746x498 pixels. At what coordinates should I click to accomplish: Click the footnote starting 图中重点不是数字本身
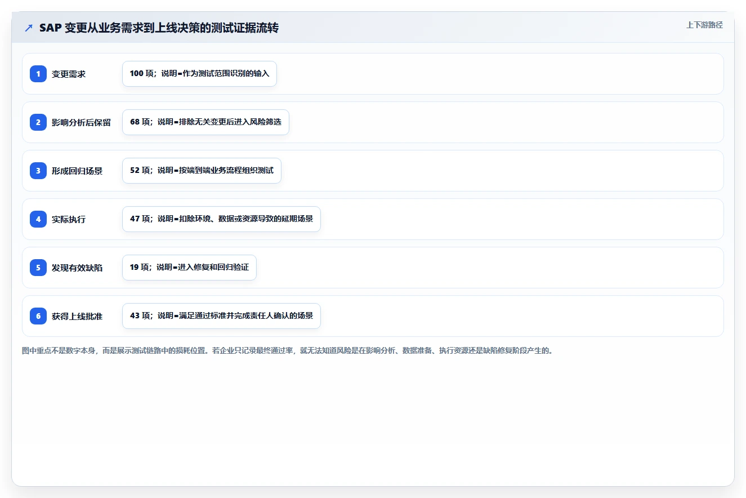click(288, 350)
